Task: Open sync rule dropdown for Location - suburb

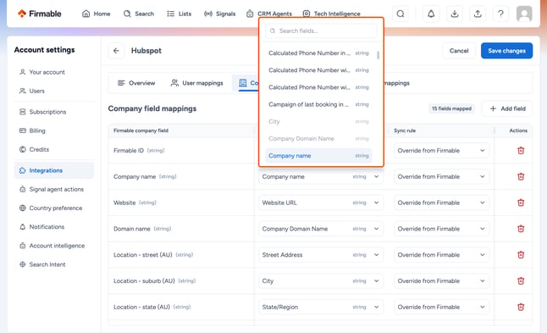Action: coord(441,281)
